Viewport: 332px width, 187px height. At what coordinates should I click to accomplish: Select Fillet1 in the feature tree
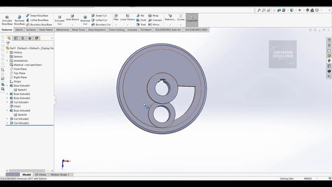coord(15,106)
